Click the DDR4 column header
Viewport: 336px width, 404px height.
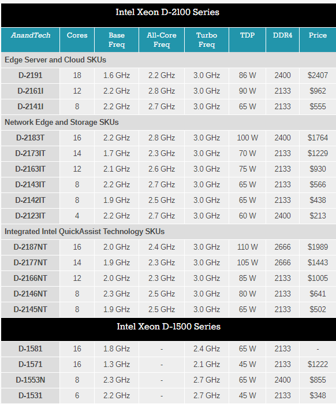click(x=282, y=40)
